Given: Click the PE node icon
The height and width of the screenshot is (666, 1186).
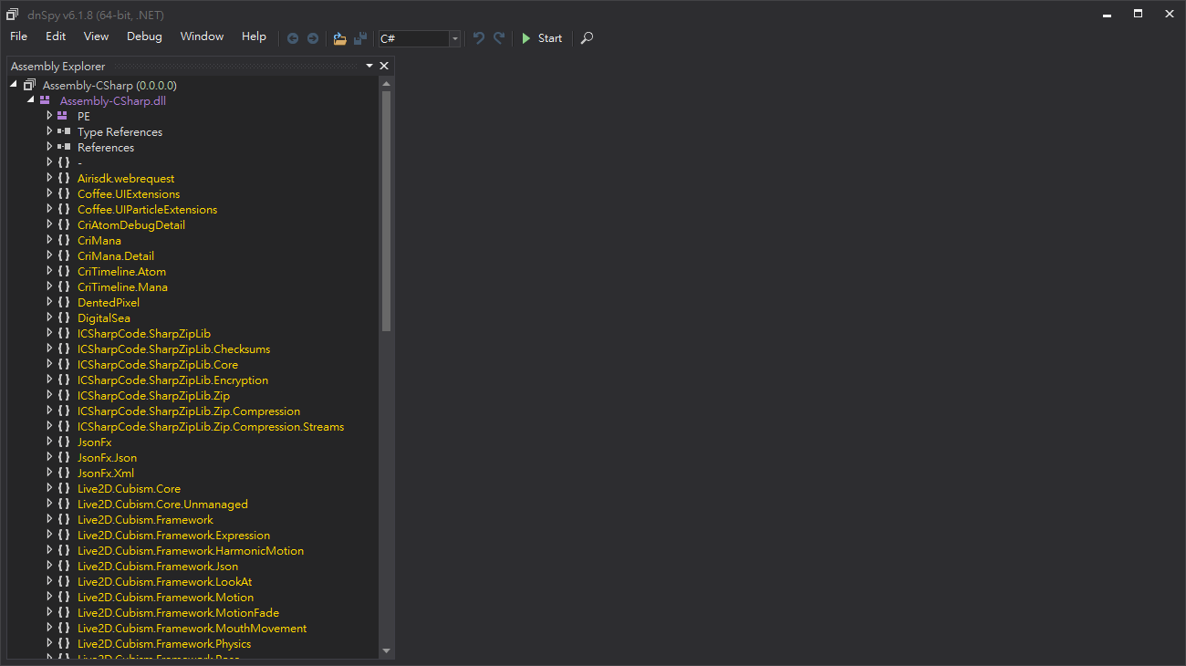Looking at the screenshot, I should click(x=62, y=116).
